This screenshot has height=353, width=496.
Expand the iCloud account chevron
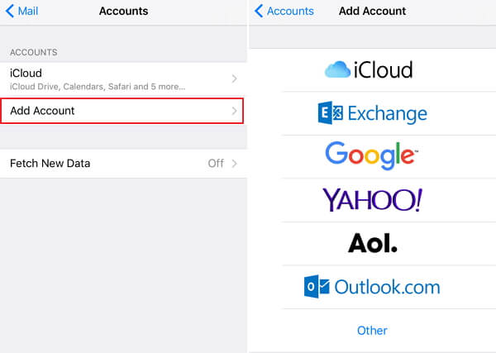(x=235, y=79)
